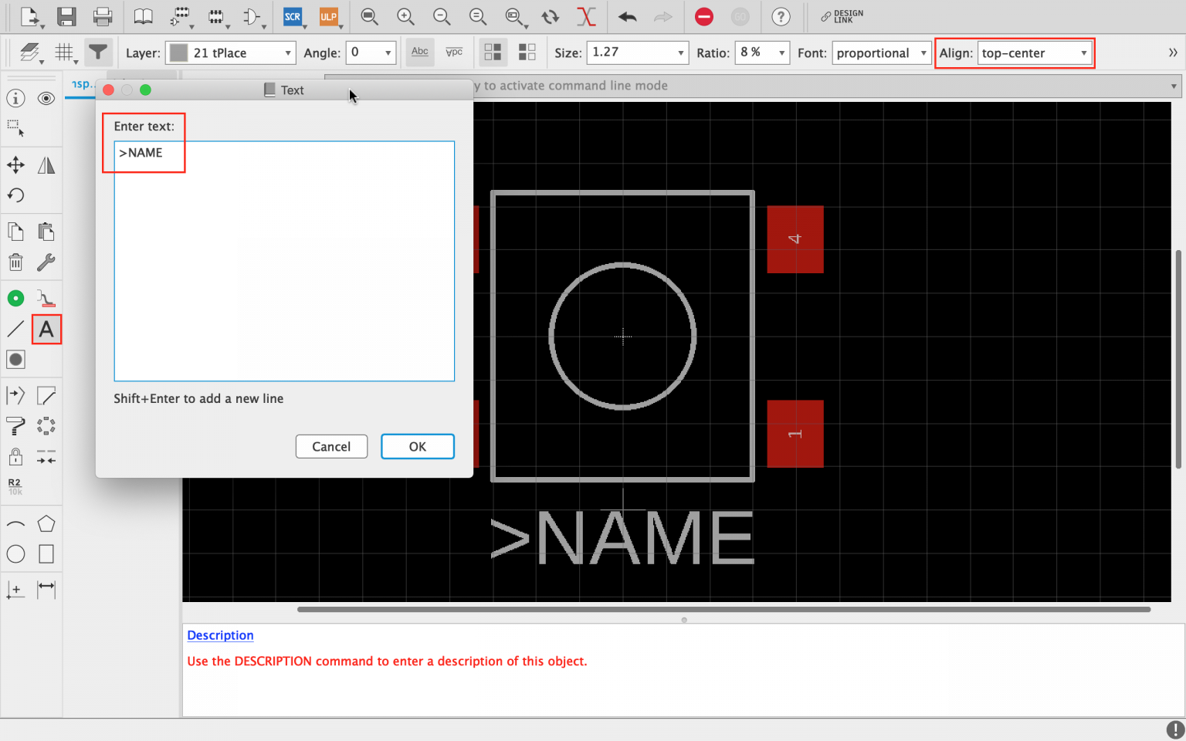Select the Rectangle drawing tool

coord(46,553)
